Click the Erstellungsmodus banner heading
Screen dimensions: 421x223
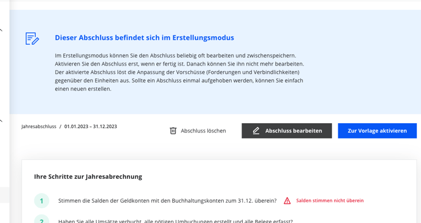pyautogui.click(x=145, y=37)
